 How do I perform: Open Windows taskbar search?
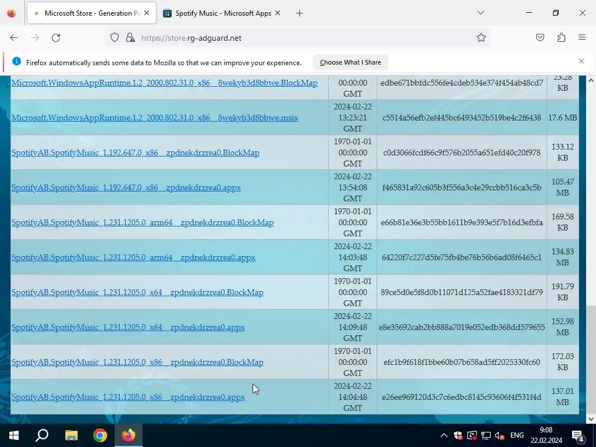[42, 435]
